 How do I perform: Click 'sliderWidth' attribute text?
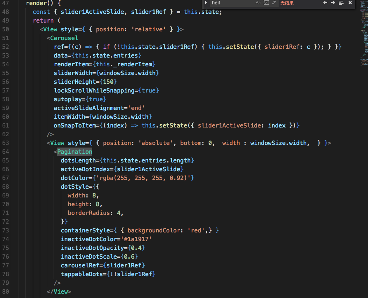(x=73, y=73)
